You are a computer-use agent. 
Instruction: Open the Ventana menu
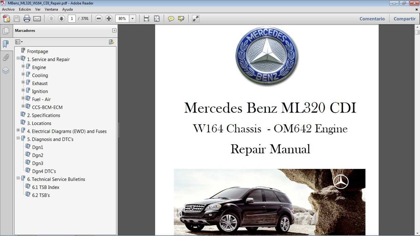(x=51, y=9)
